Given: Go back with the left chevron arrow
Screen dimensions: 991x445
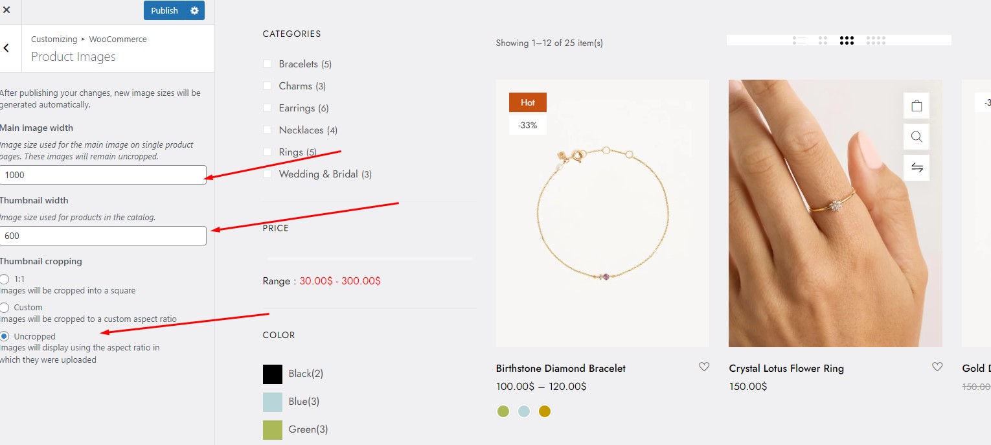Looking at the screenshot, I should (6, 49).
